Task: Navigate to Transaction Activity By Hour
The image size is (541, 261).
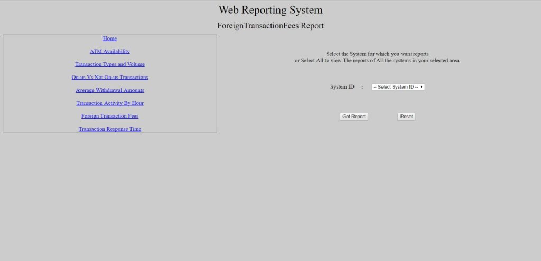Action: click(x=110, y=103)
